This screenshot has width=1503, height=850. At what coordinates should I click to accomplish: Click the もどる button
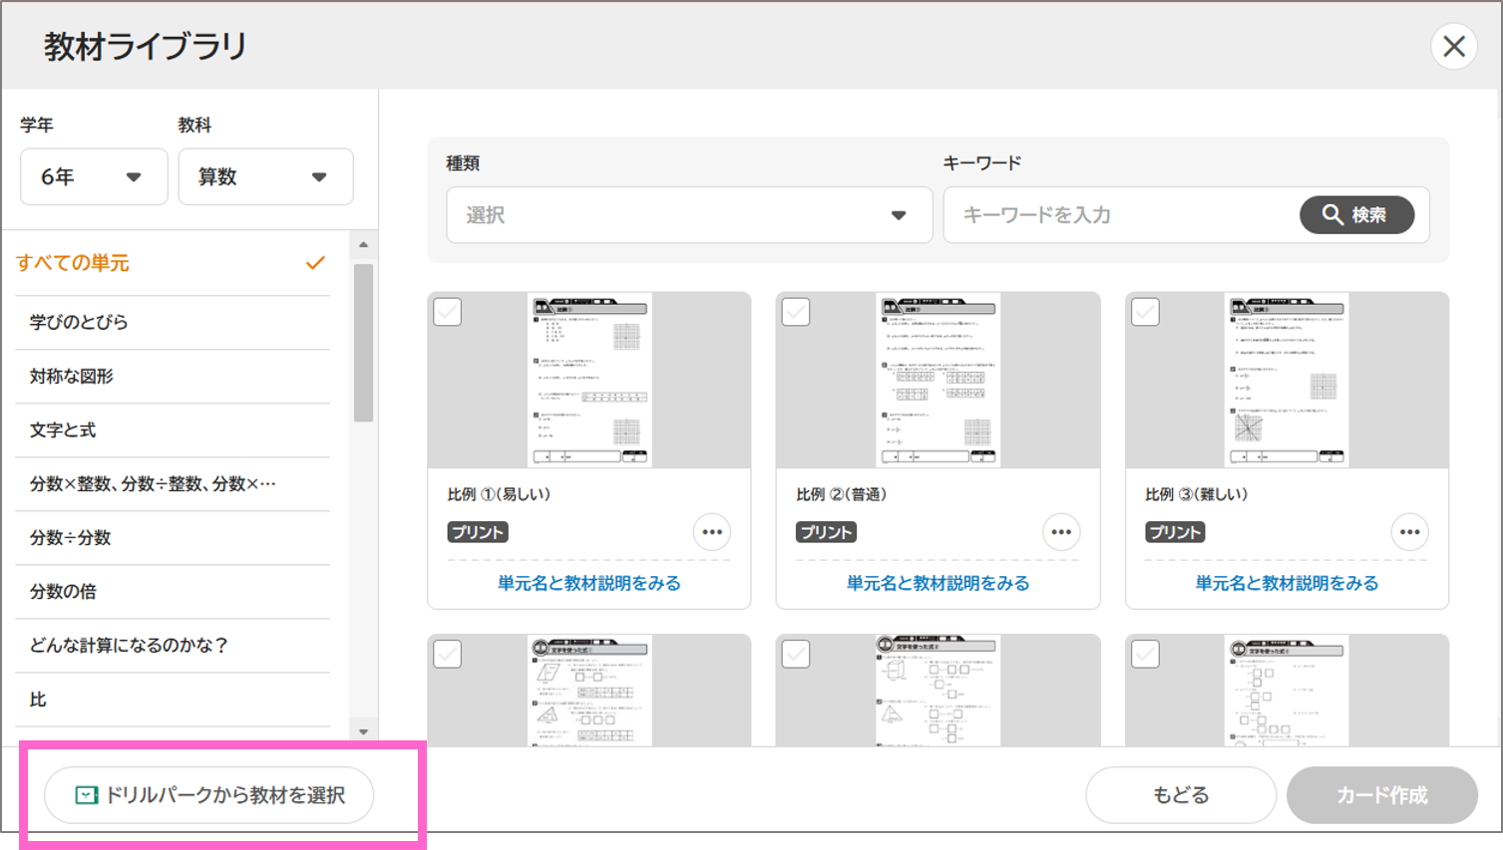[1181, 795]
